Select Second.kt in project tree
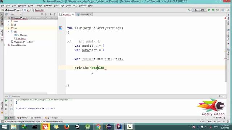The height and width of the screenshot is (130, 232). pos(22,38)
